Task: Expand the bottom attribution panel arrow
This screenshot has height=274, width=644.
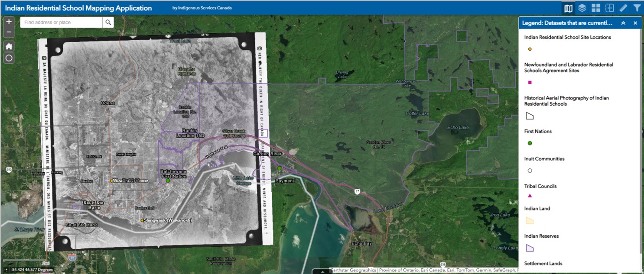Action: click(322, 271)
